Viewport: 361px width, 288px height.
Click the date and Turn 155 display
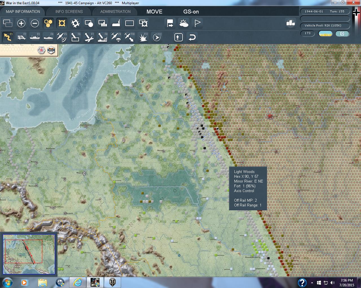point(325,12)
